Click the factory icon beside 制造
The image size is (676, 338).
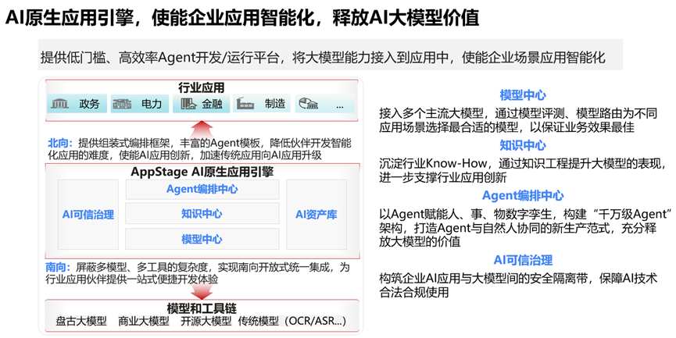click(x=245, y=104)
